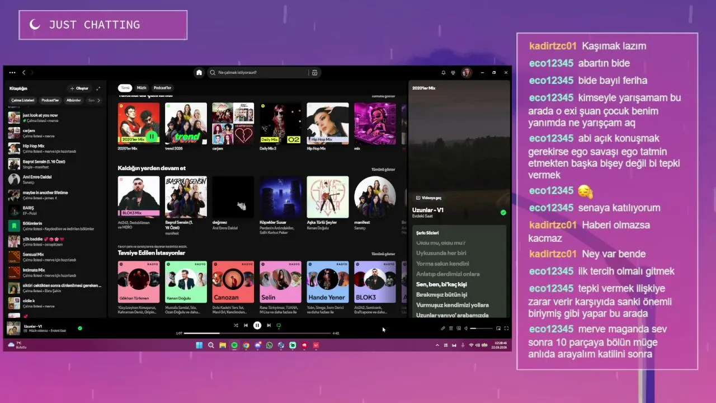The image size is (716, 403).
Task: Expand the system tray hidden icons chevron
Action: point(437,345)
